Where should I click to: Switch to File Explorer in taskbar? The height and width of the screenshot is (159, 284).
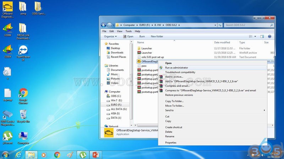(31, 155)
